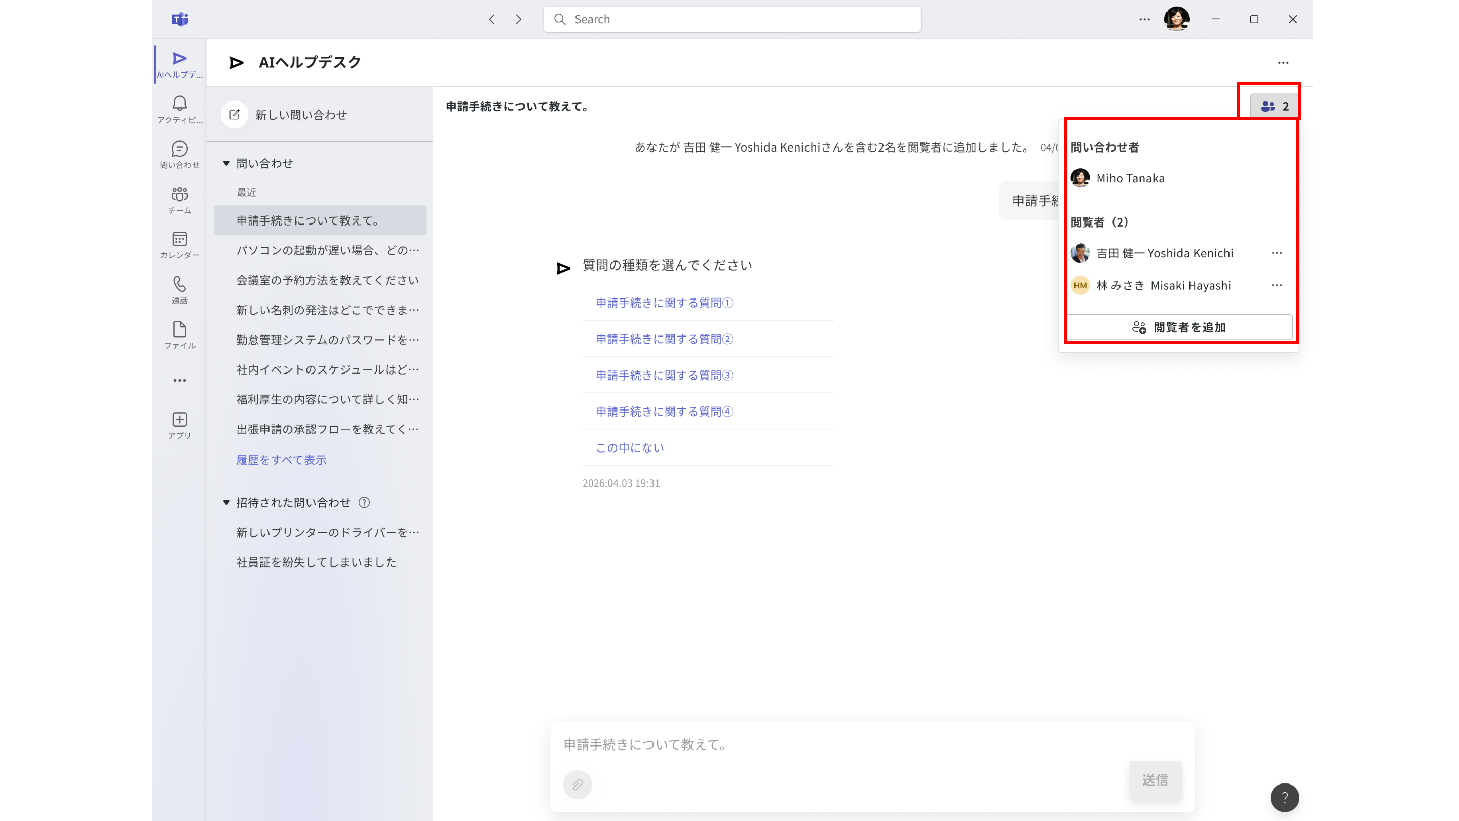Toggle the viewers panel button showing 2
Screen dimensions: 1459x821
(x=1274, y=106)
